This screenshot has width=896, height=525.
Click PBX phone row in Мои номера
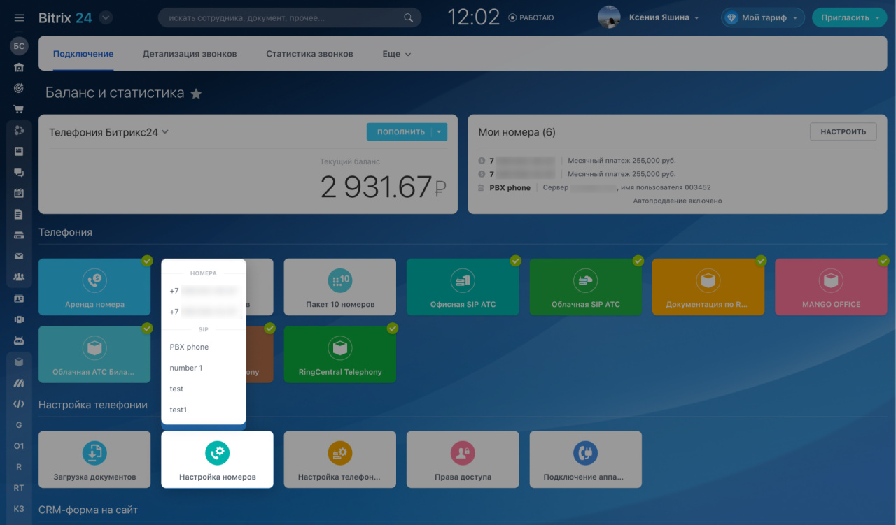pyautogui.click(x=594, y=187)
